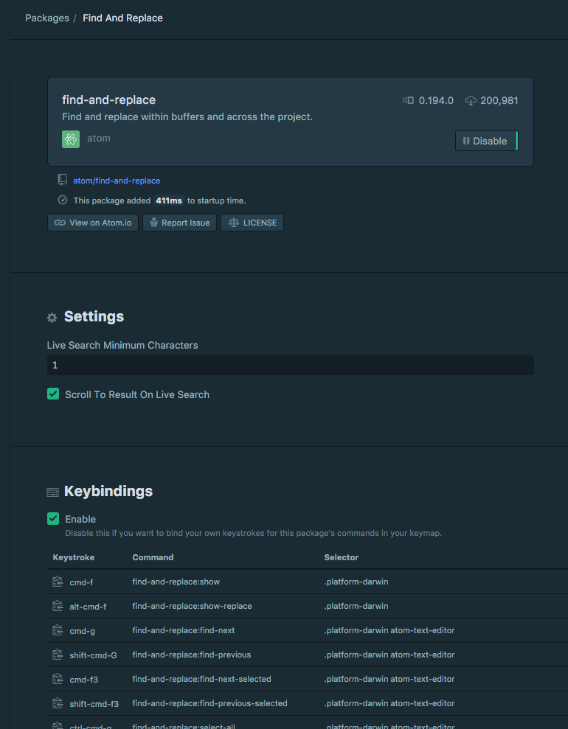Viewport: 568px width, 729px height.
Task: Uncheck the Enable keybindings checkbox
Action: pyautogui.click(x=53, y=519)
